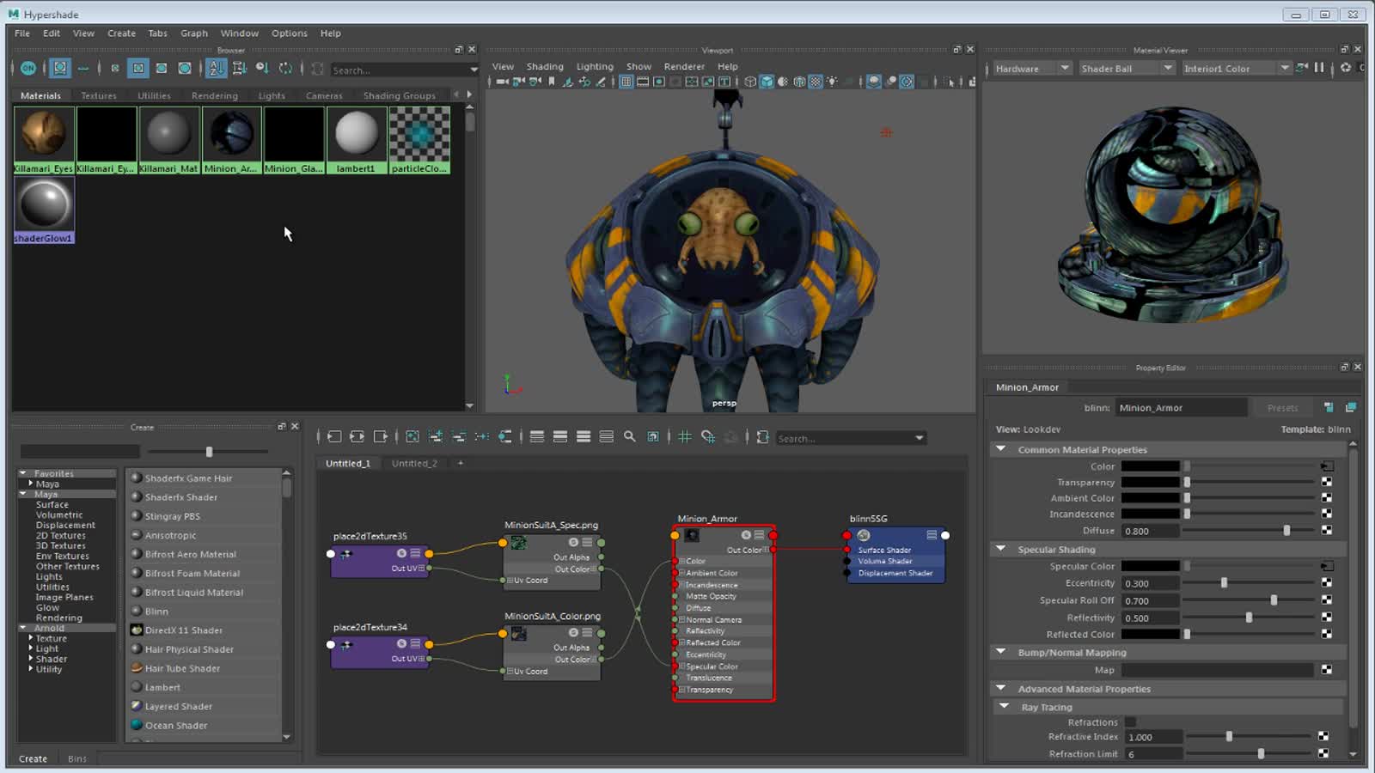Toggle the ON/OFF swatch generation icon
1375x773 pixels.
coord(28,68)
